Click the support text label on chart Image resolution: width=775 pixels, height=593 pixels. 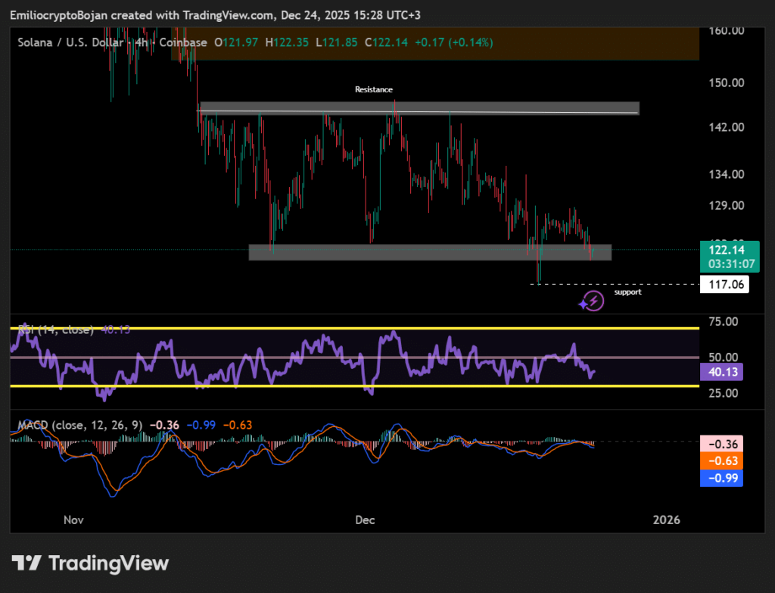tap(627, 292)
